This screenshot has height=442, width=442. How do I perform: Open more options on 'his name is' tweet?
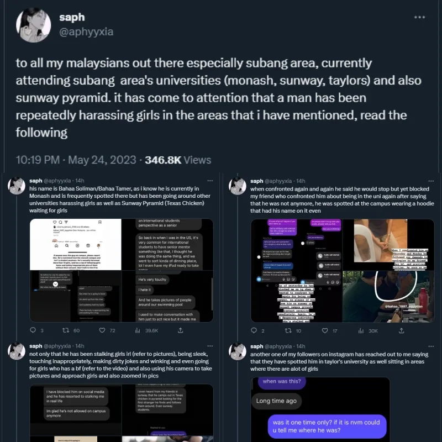(210, 181)
